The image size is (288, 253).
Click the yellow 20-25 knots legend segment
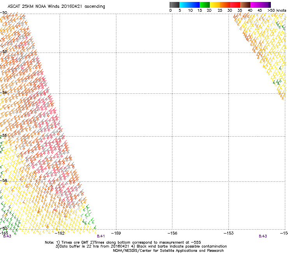[215, 5]
